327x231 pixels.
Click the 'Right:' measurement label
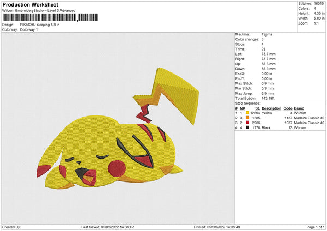click(240, 59)
